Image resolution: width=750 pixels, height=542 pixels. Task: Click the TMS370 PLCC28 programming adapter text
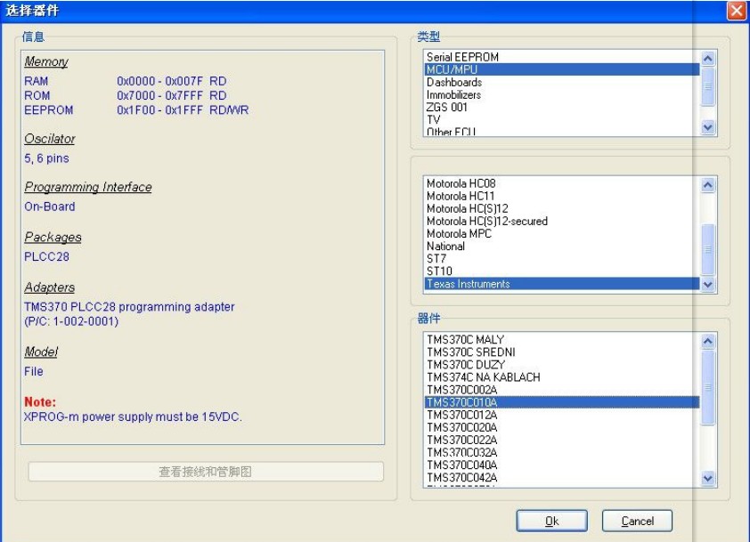pyautogui.click(x=129, y=307)
